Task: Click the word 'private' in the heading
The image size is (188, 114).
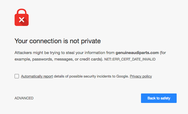Action: coord(91,41)
